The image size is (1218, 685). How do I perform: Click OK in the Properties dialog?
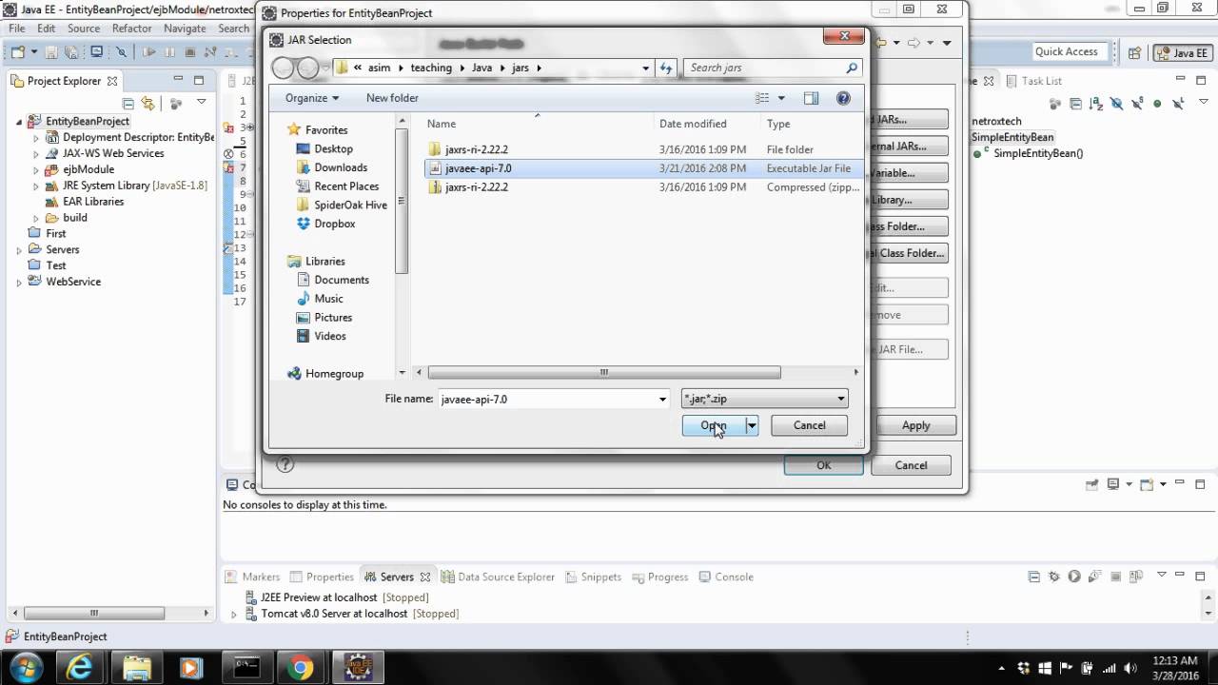[823, 465]
